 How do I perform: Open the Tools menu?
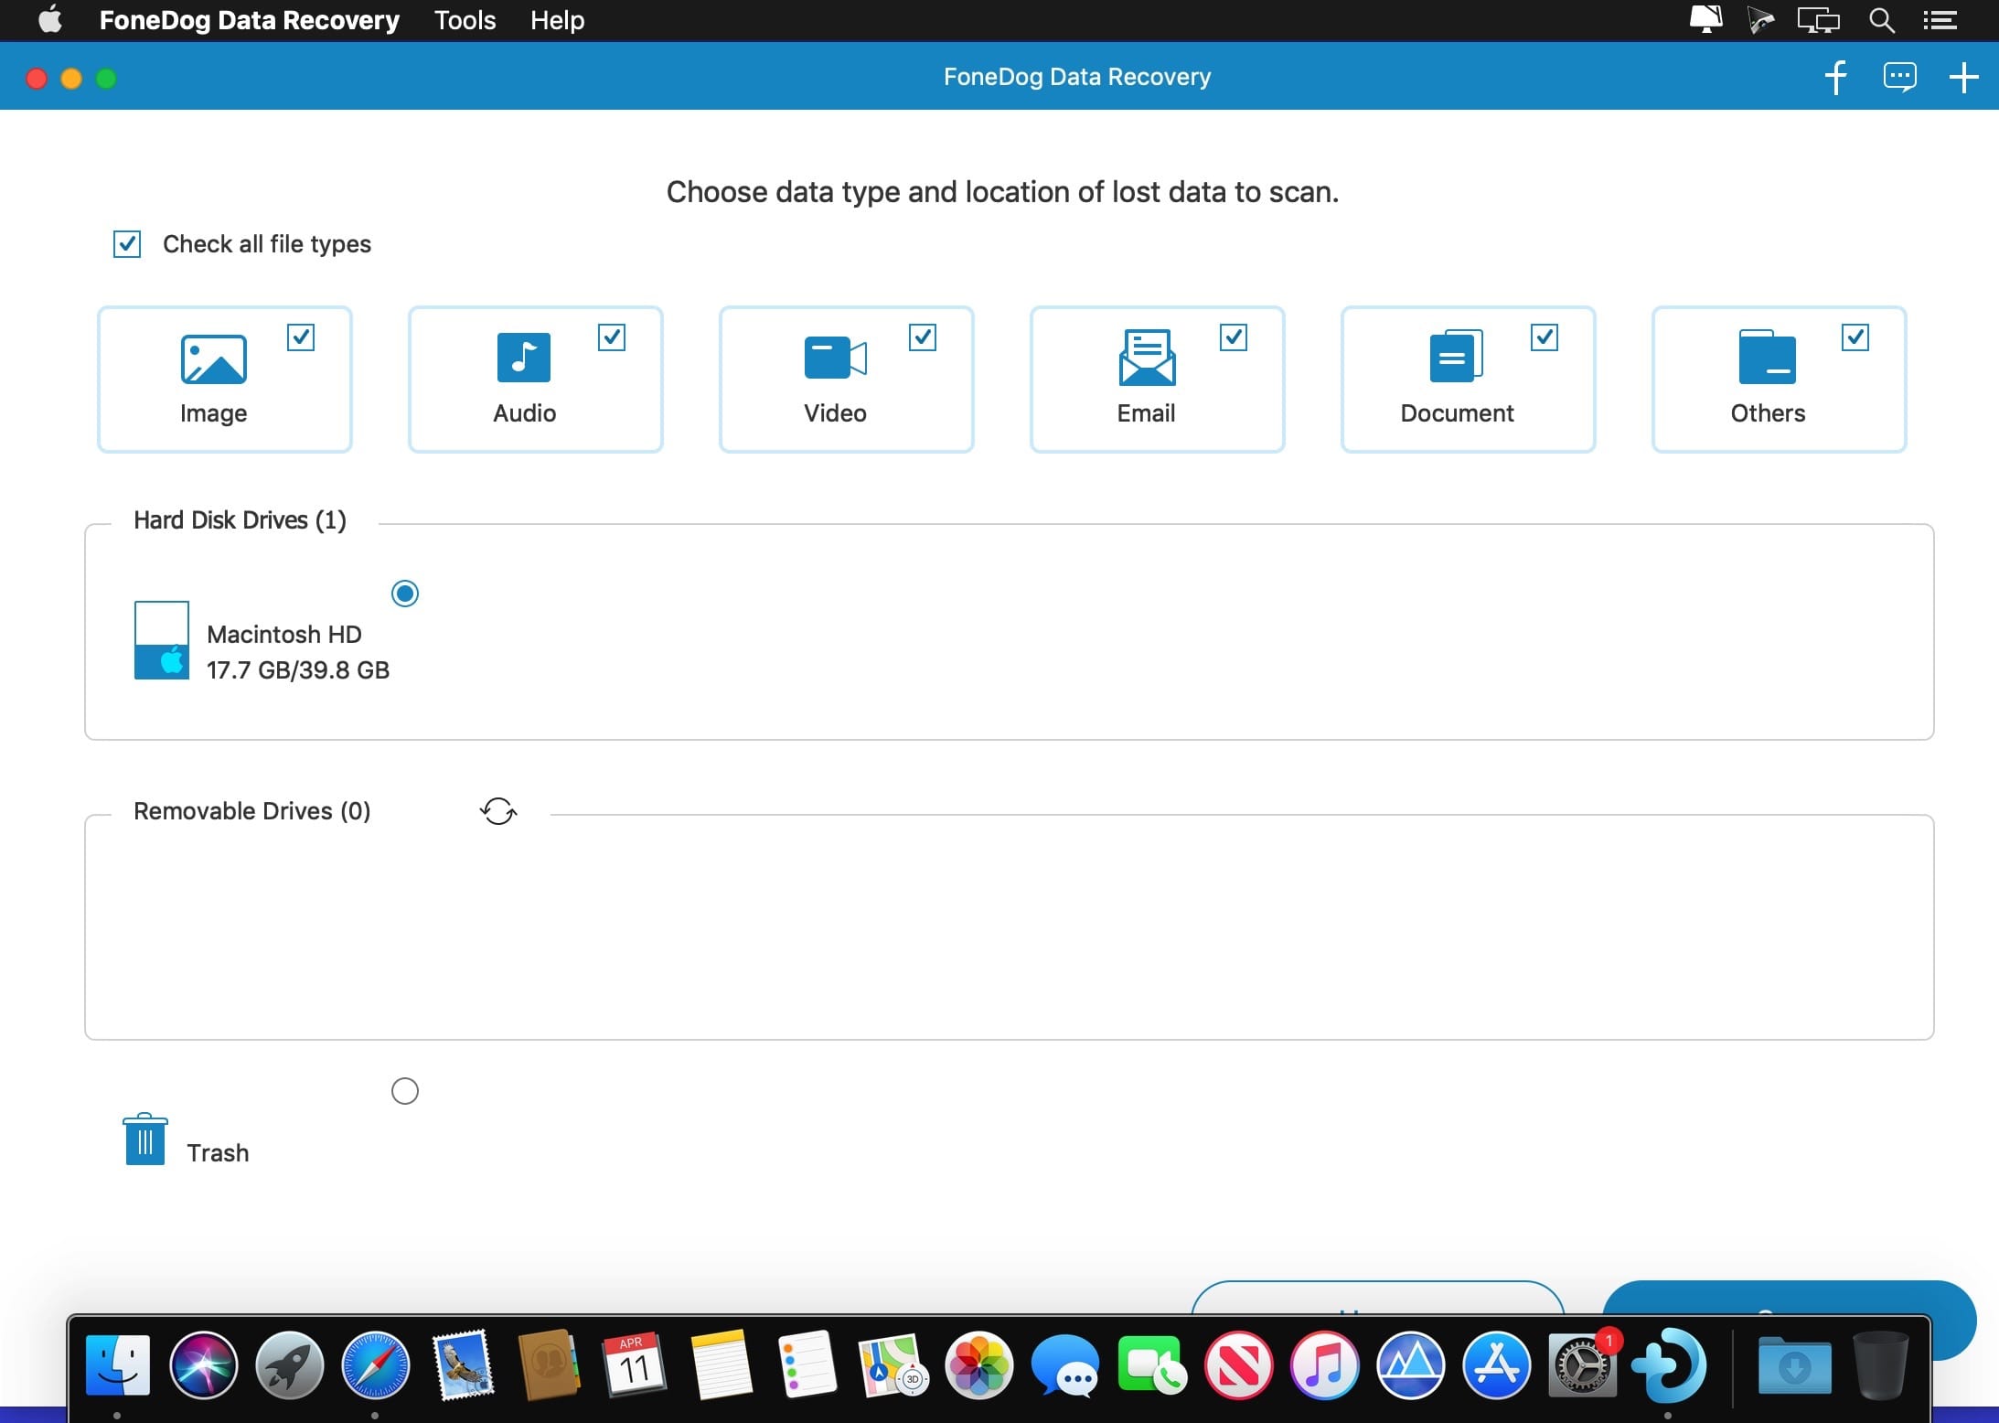click(x=465, y=20)
